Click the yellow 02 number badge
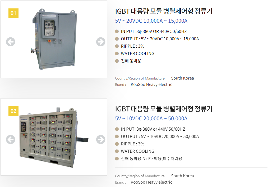This screenshot has width=268, height=187. pos(13,111)
